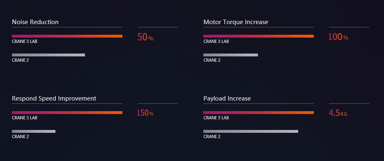Select the Payload CRANE 2 gray bar
This screenshot has height=161, width=384.
tap(251, 131)
